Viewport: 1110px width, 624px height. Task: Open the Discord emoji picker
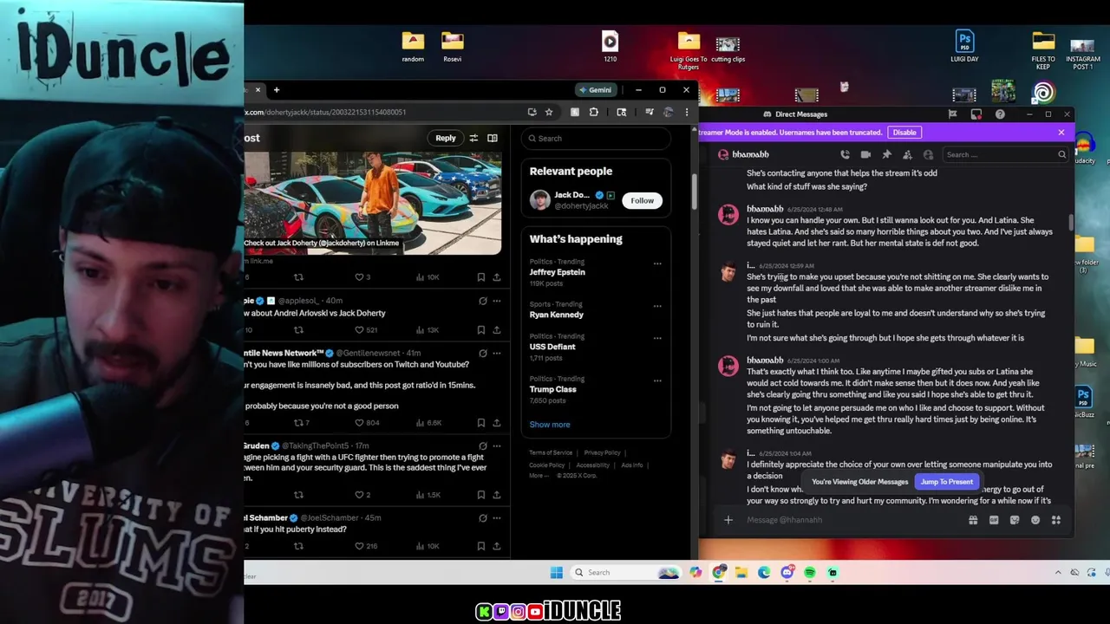pyautogui.click(x=1035, y=520)
